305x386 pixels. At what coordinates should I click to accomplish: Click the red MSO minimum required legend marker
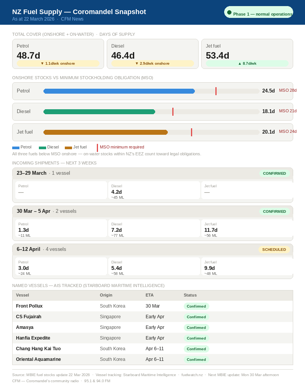tap(97, 147)
